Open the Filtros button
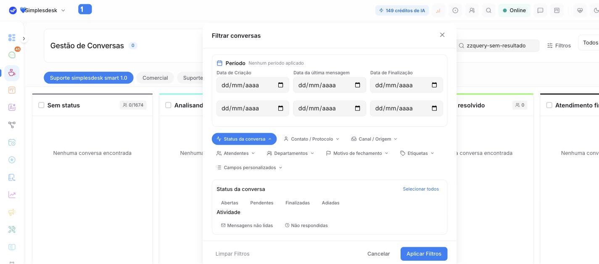The height and width of the screenshot is (264, 599). (559, 45)
